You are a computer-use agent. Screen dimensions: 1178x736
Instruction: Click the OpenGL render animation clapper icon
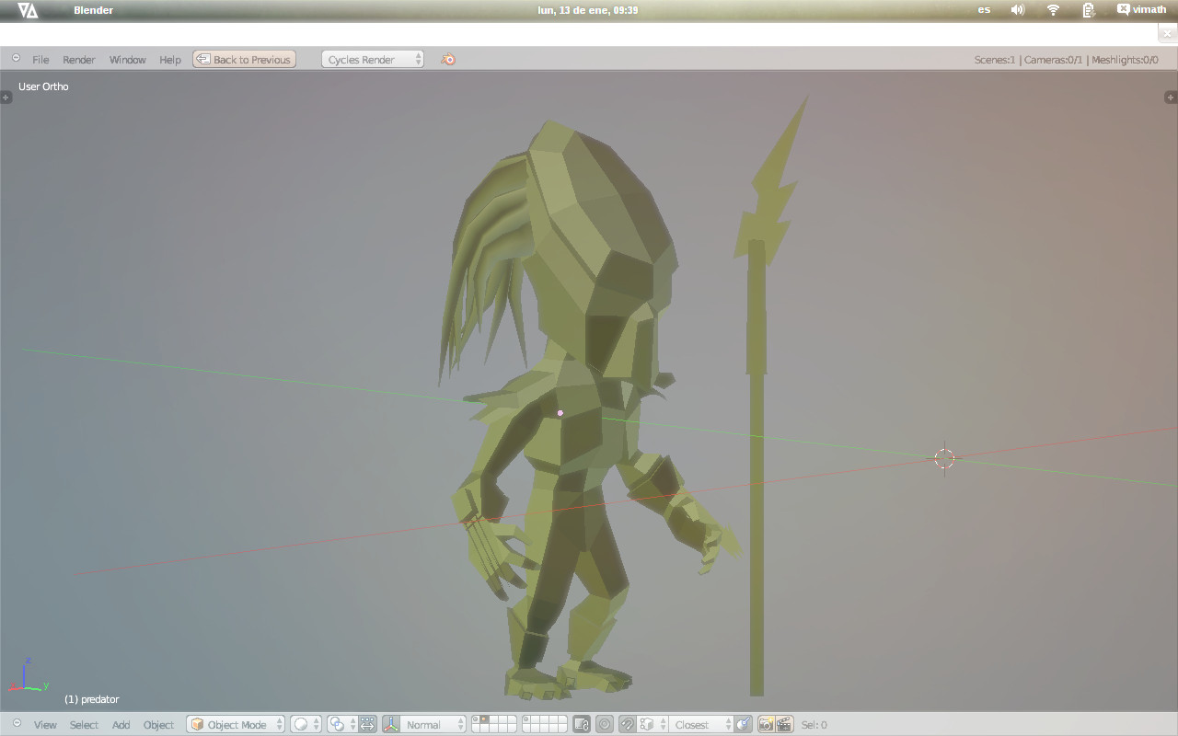click(784, 725)
